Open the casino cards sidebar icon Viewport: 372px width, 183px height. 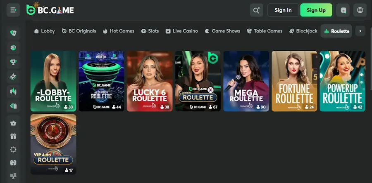(13, 33)
